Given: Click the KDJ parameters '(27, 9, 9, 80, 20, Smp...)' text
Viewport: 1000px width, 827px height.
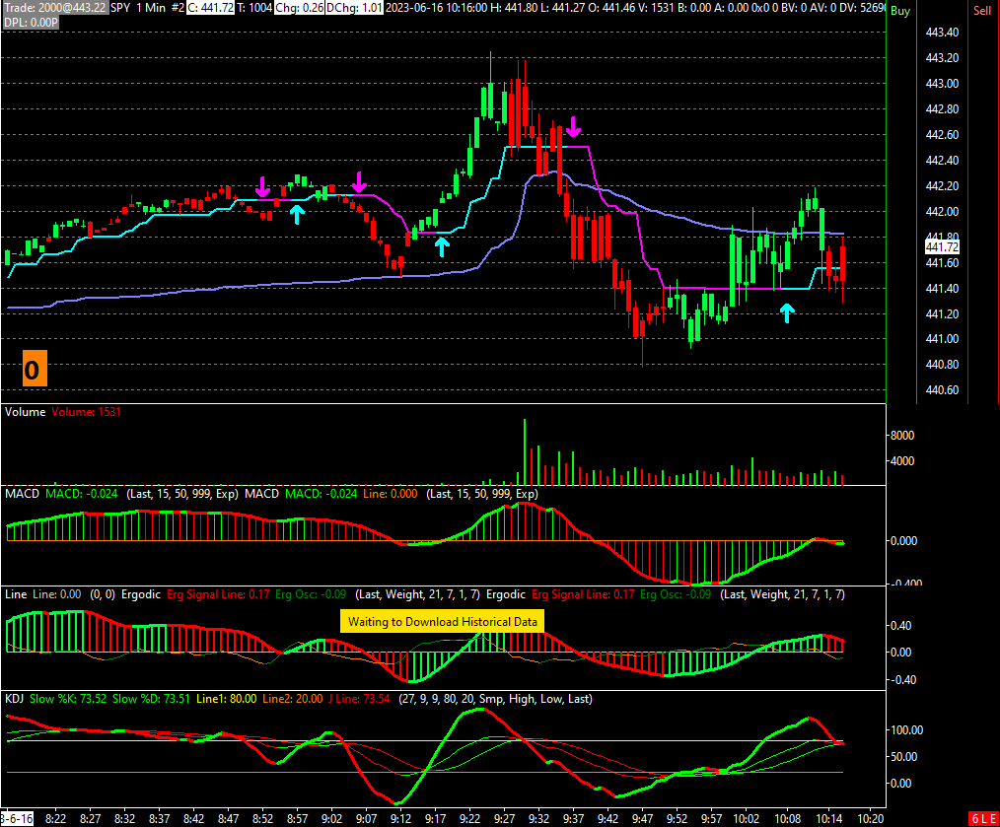Looking at the screenshot, I should click(495, 699).
